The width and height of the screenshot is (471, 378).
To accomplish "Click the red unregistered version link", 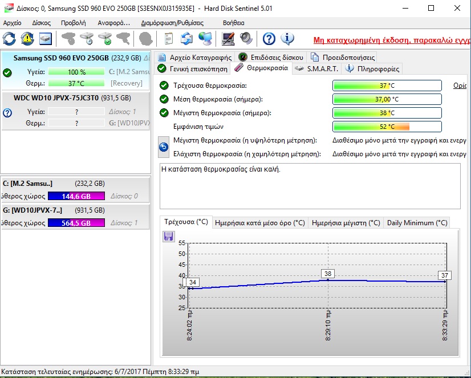I will click(x=392, y=40).
